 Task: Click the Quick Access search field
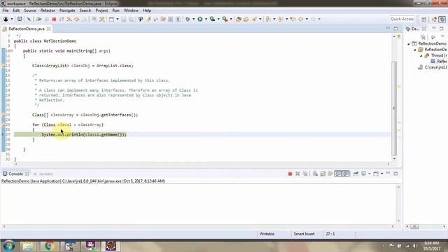tap(402, 19)
